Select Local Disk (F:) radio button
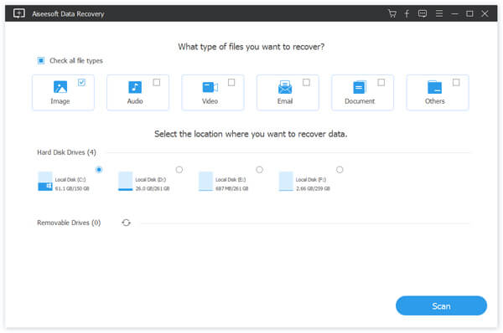The height and width of the screenshot is (333, 503). click(340, 170)
